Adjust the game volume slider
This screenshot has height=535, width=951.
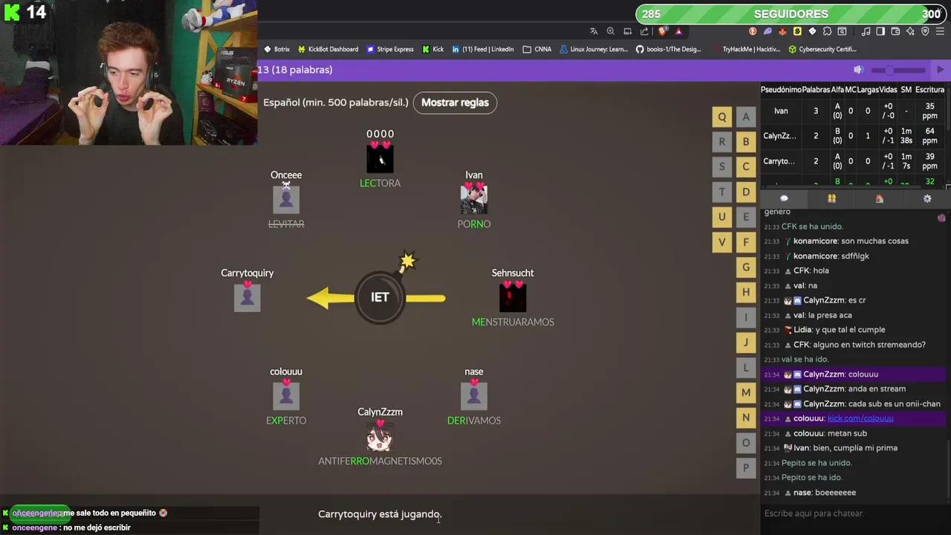[x=898, y=70]
